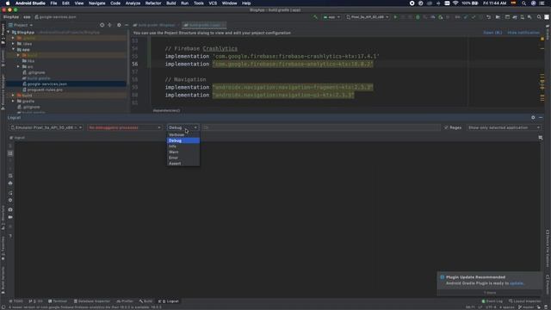Open Search Everywhere magnifier in toolbar
Image resolution: width=551 pixels, height=310 pixels.
tap(539, 17)
